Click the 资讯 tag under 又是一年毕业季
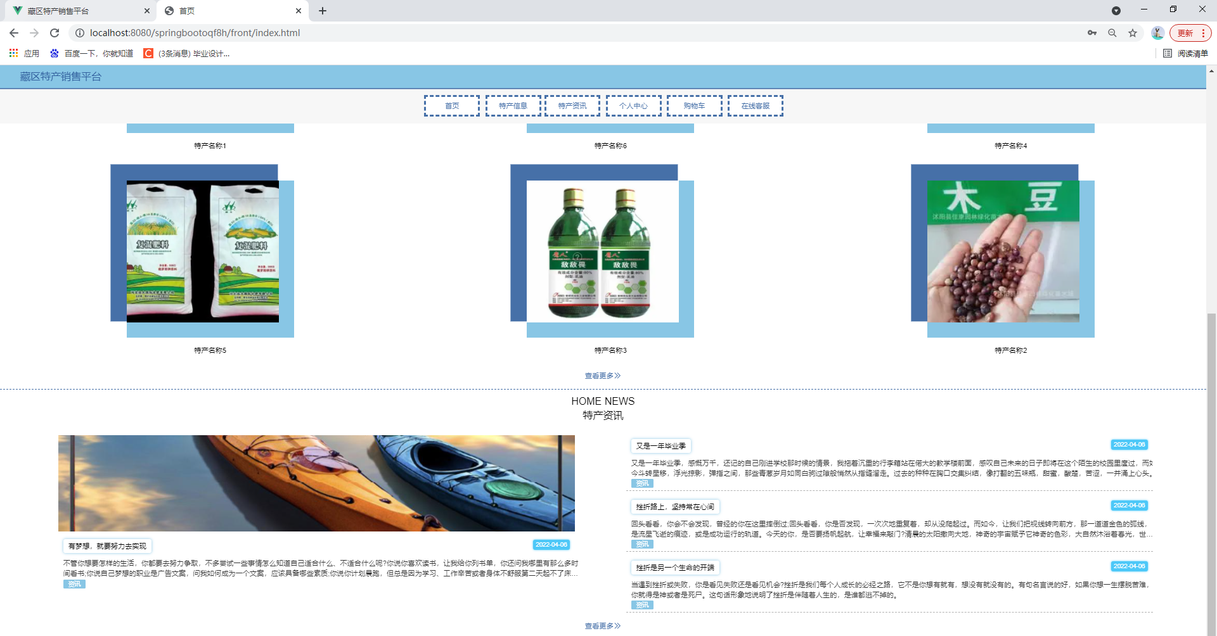 (642, 483)
